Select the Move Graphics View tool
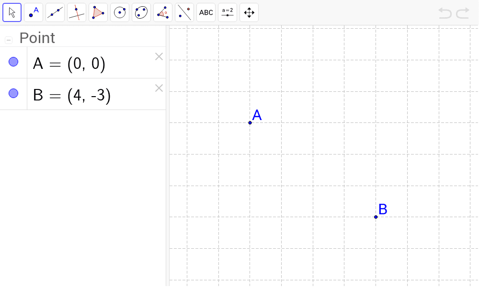 pos(249,12)
